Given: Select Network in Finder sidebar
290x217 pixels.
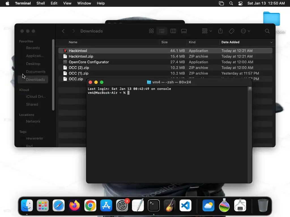Looking at the screenshot, I should 33,121.
